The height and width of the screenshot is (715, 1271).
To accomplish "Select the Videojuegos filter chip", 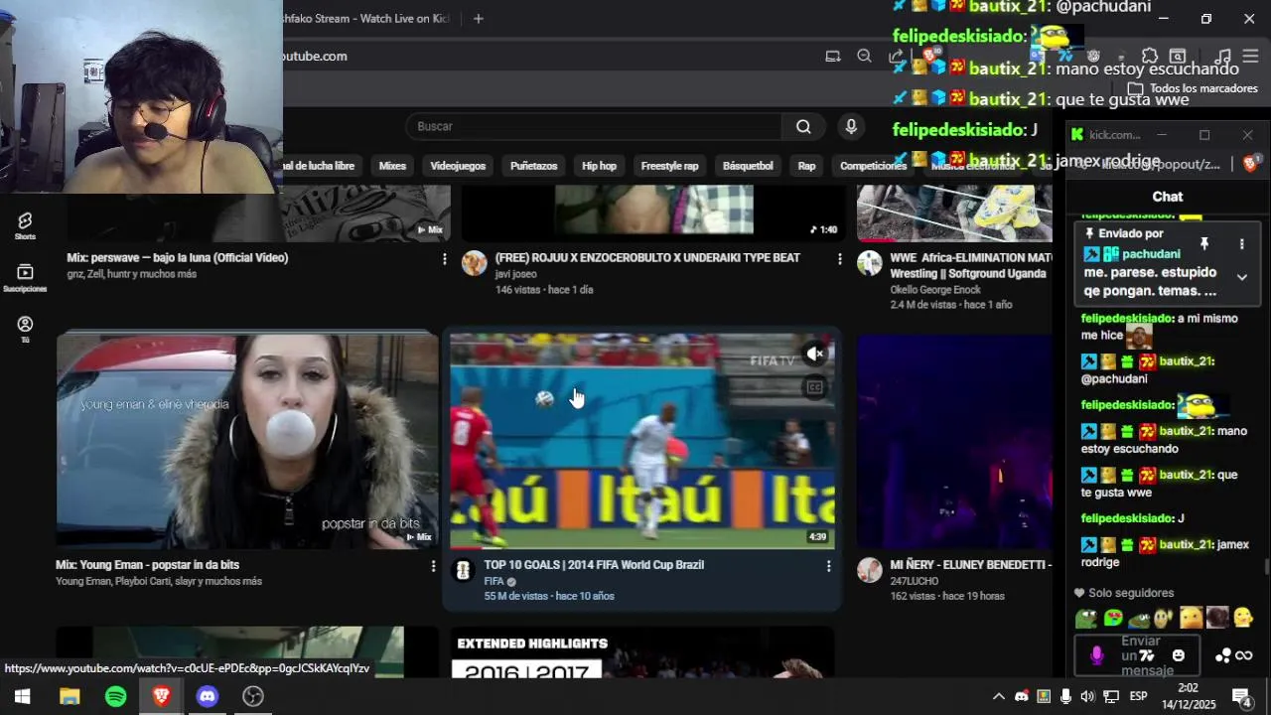I will click(458, 166).
